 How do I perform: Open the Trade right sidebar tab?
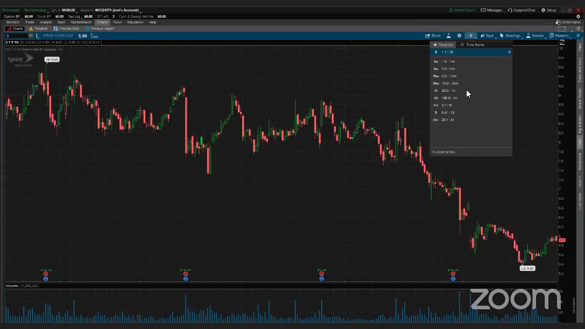click(580, 48)
